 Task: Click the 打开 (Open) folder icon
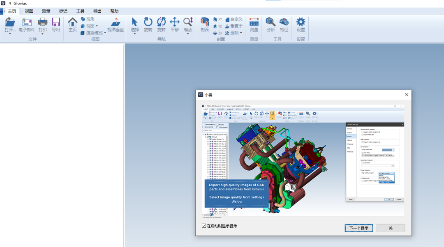click(x=10, y=22)
